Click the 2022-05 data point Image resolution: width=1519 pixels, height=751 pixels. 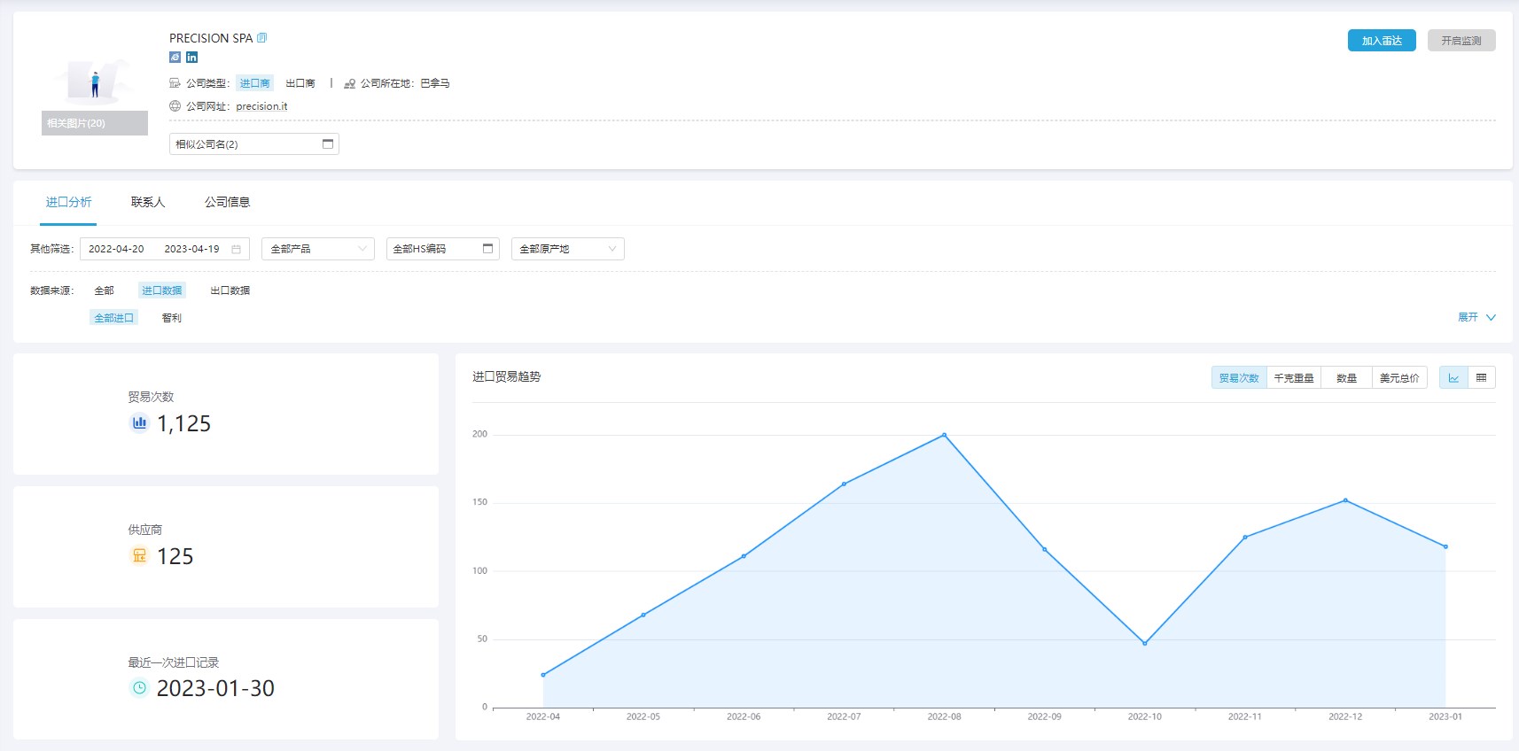(643, 615)
